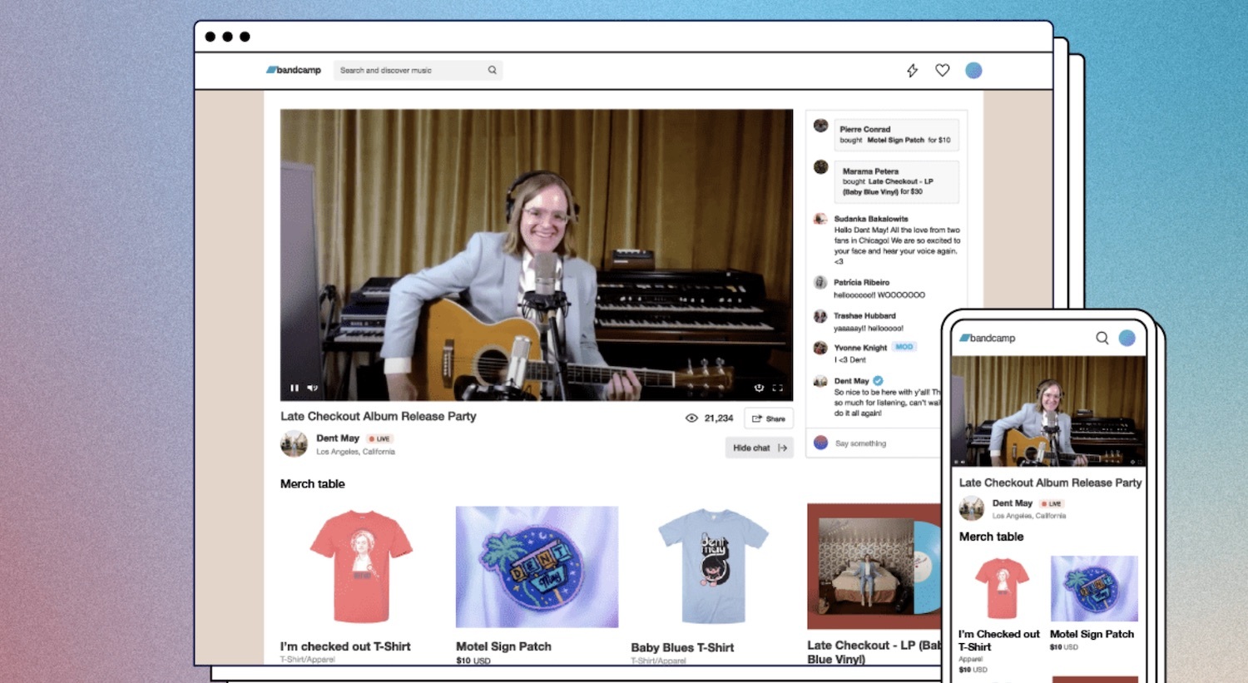The image size is (1248, 683).
Task: Open your wishlist with the heart icon
Action: pyautogui.click(x=943, y=71)
